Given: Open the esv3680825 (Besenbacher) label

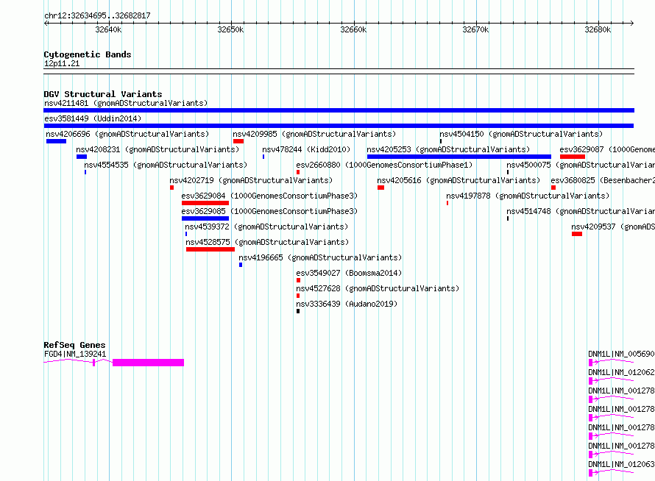Looking at the screenshot, I should tap(603, 180).
